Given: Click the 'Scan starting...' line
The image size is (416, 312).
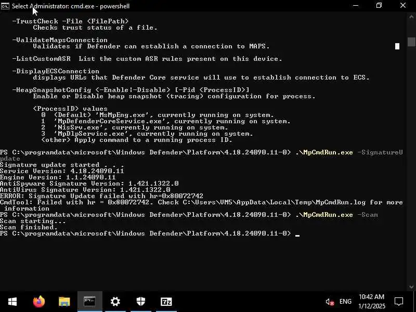Looking at the screenshot, I should coord(33,221).
